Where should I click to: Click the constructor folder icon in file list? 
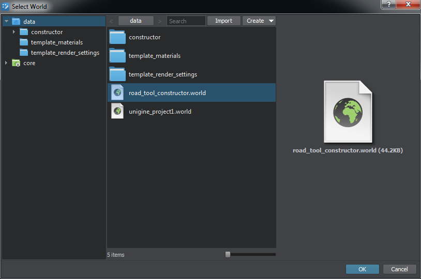tap(117, 37)
